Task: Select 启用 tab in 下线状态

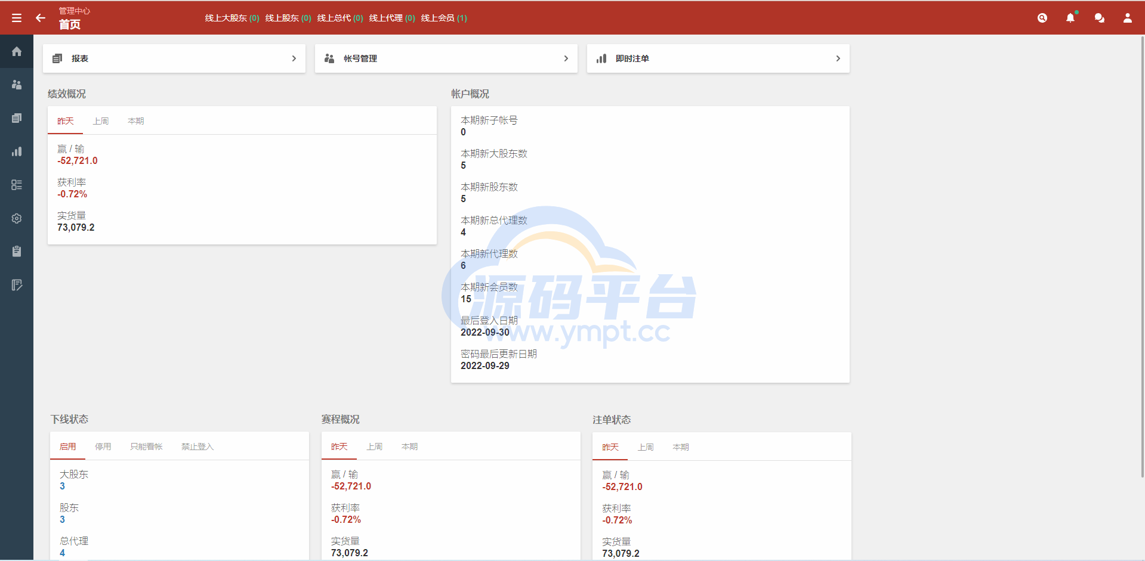Action: pos(68,447)
